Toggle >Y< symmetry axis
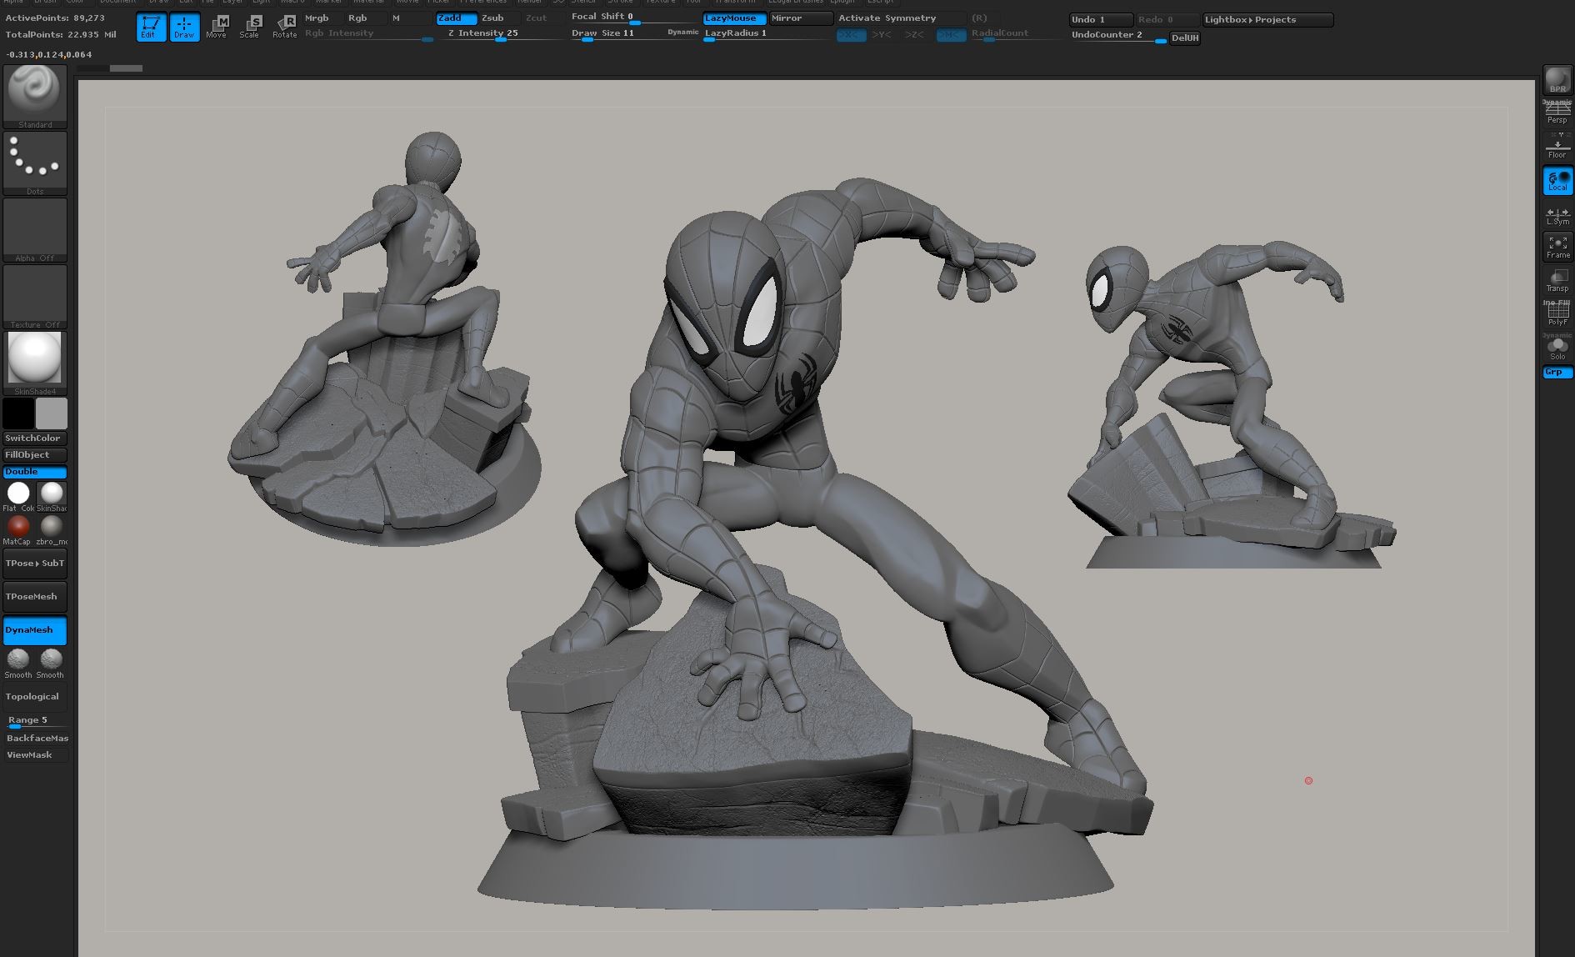The width and height of the screenshot is (1575, 957). click(x=882, y=35)
